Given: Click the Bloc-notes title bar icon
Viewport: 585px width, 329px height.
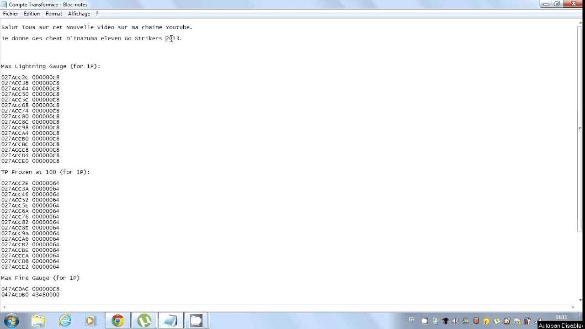Looking at the screenshot, I should coord(4,5).
